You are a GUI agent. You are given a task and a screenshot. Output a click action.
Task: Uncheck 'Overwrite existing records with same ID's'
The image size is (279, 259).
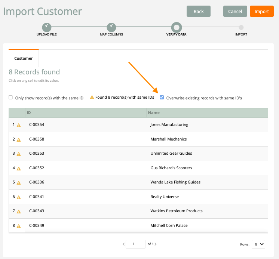[x=162, y=98]
